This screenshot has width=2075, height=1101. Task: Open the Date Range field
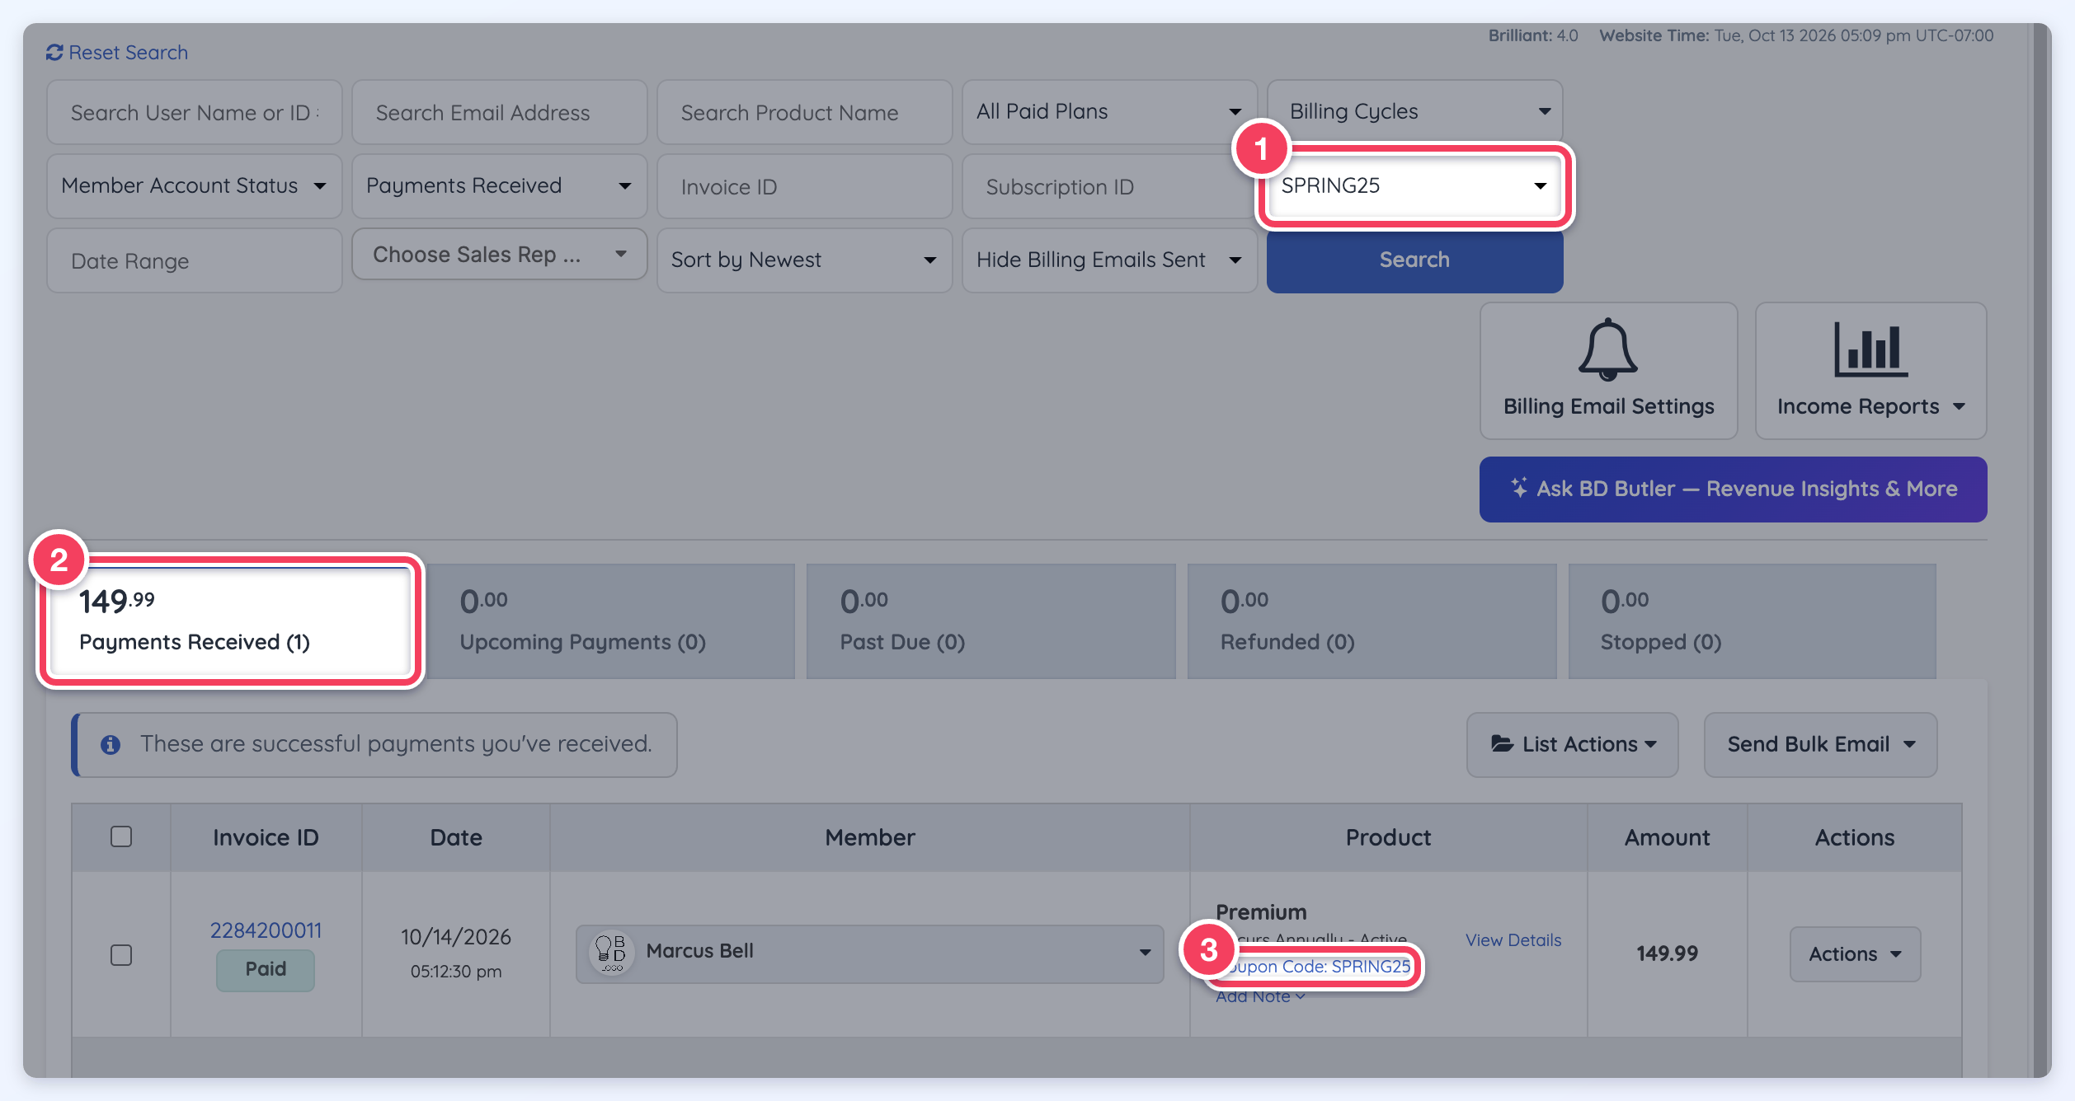[x=194, y=260]
